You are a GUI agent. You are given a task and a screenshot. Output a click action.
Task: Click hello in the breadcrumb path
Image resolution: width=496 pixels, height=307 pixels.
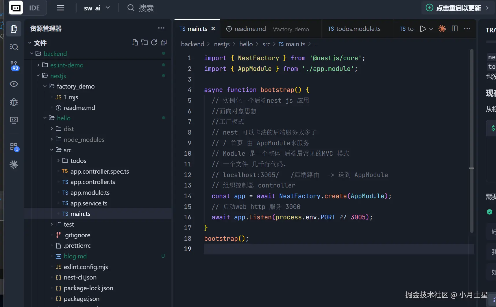tap(246, 44)
